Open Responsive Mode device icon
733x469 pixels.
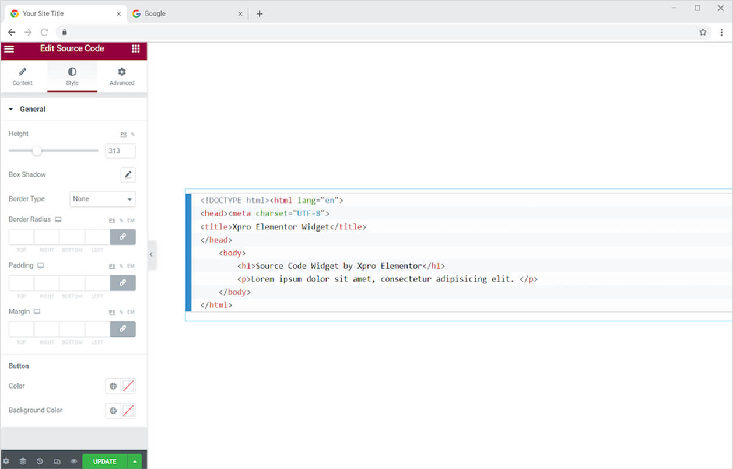(57, 461)
